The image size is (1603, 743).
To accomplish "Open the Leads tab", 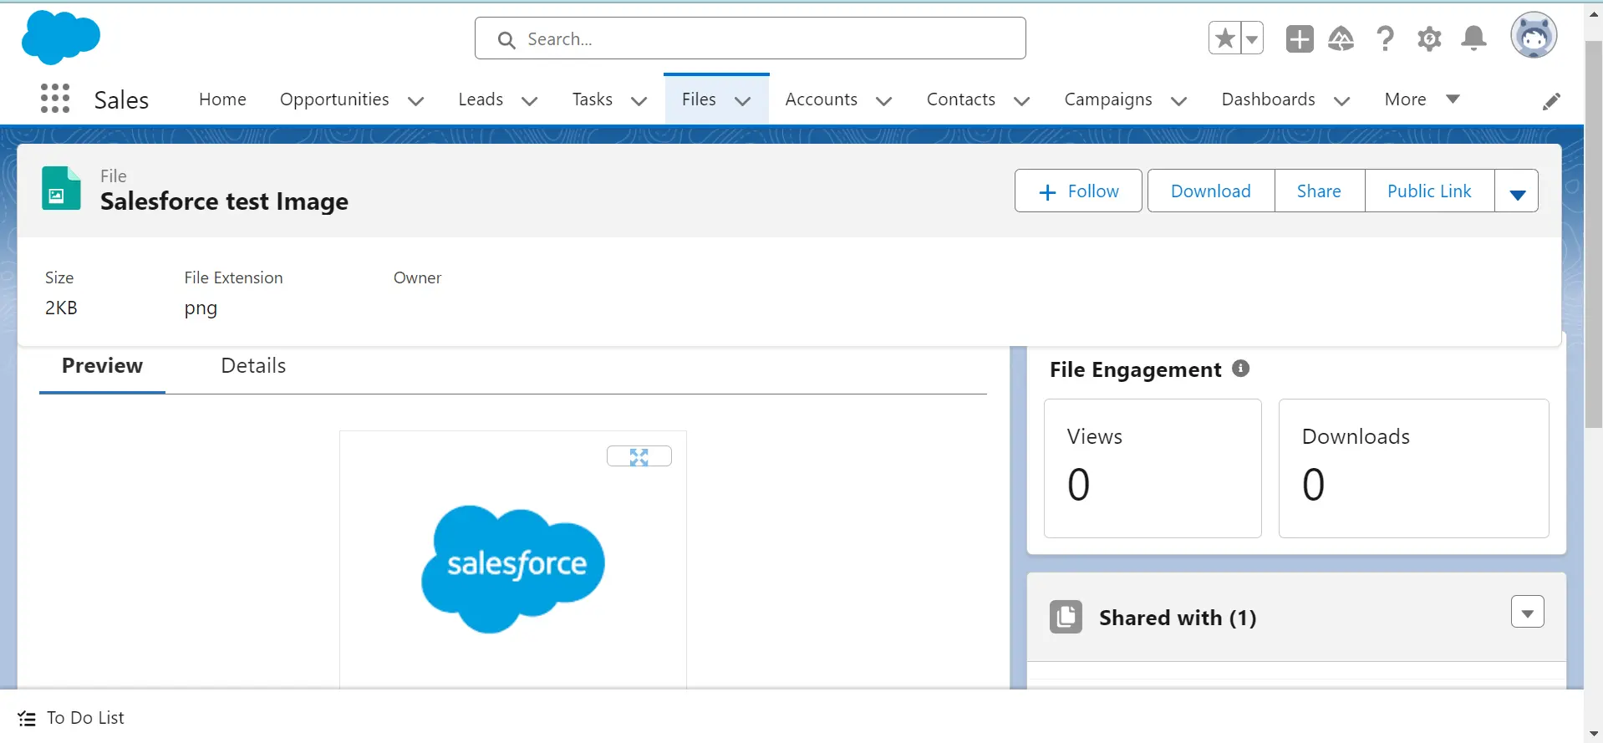I will click(481, 99).
